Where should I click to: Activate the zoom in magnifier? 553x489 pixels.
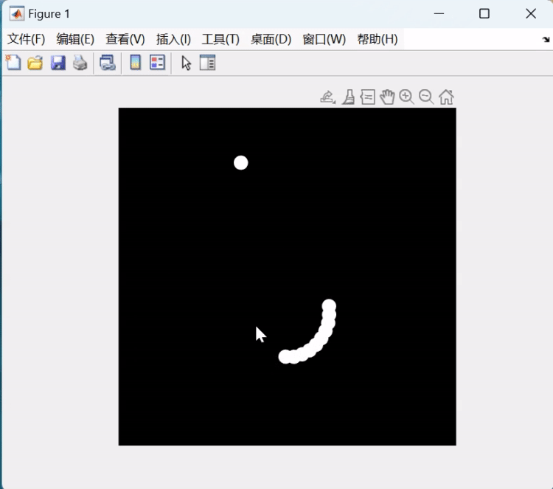406,97
